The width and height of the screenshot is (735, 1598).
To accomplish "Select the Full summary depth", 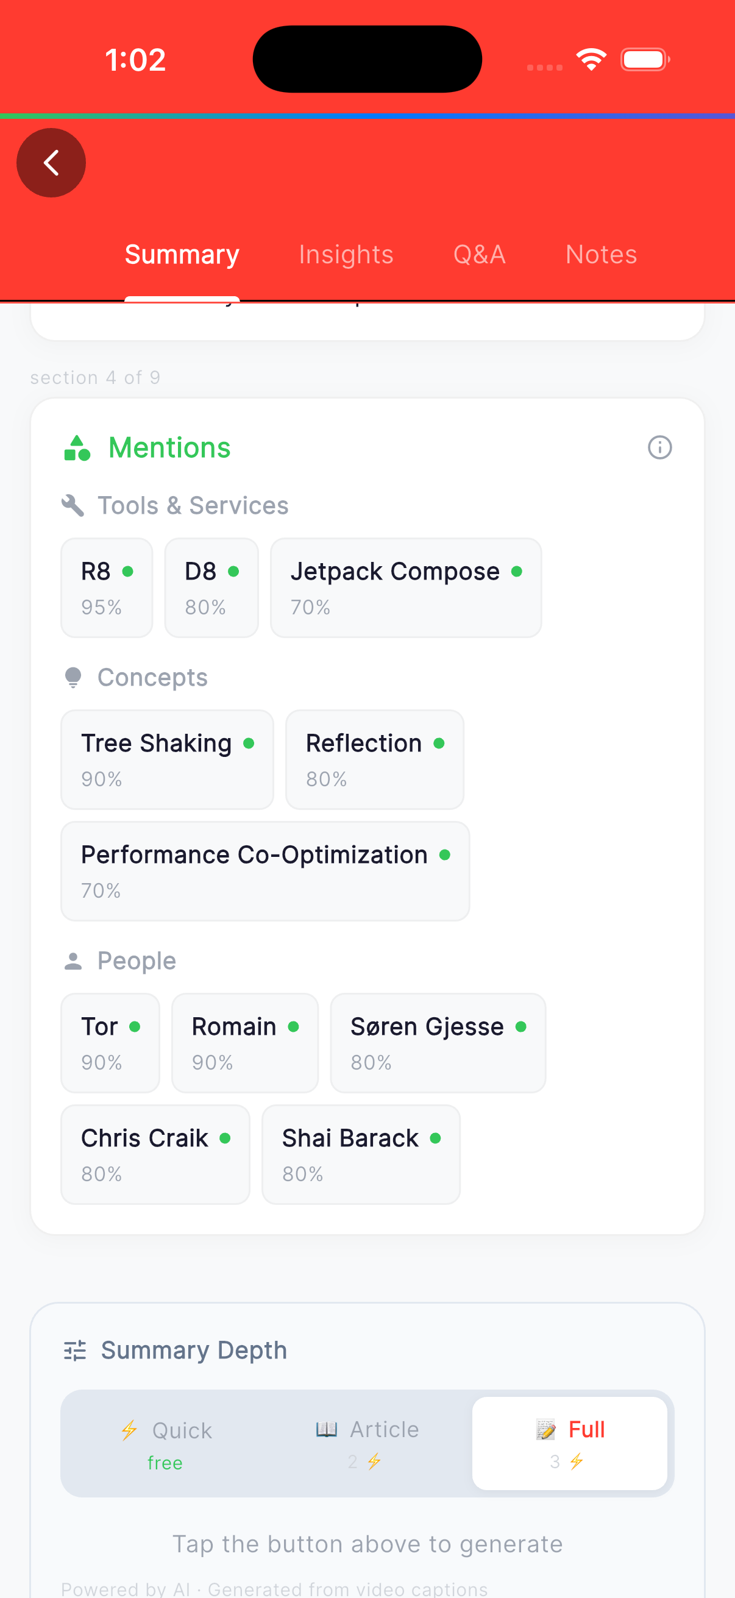I will 569,1444.
